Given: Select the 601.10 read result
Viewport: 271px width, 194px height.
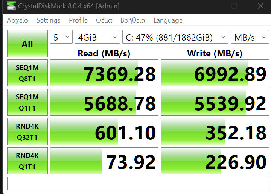Looking at the screenshot, I should [x=104, y=132].
